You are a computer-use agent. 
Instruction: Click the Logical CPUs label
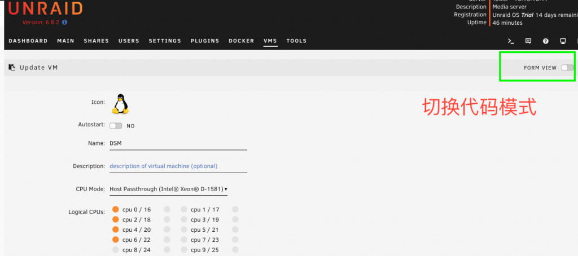[86, 212]
